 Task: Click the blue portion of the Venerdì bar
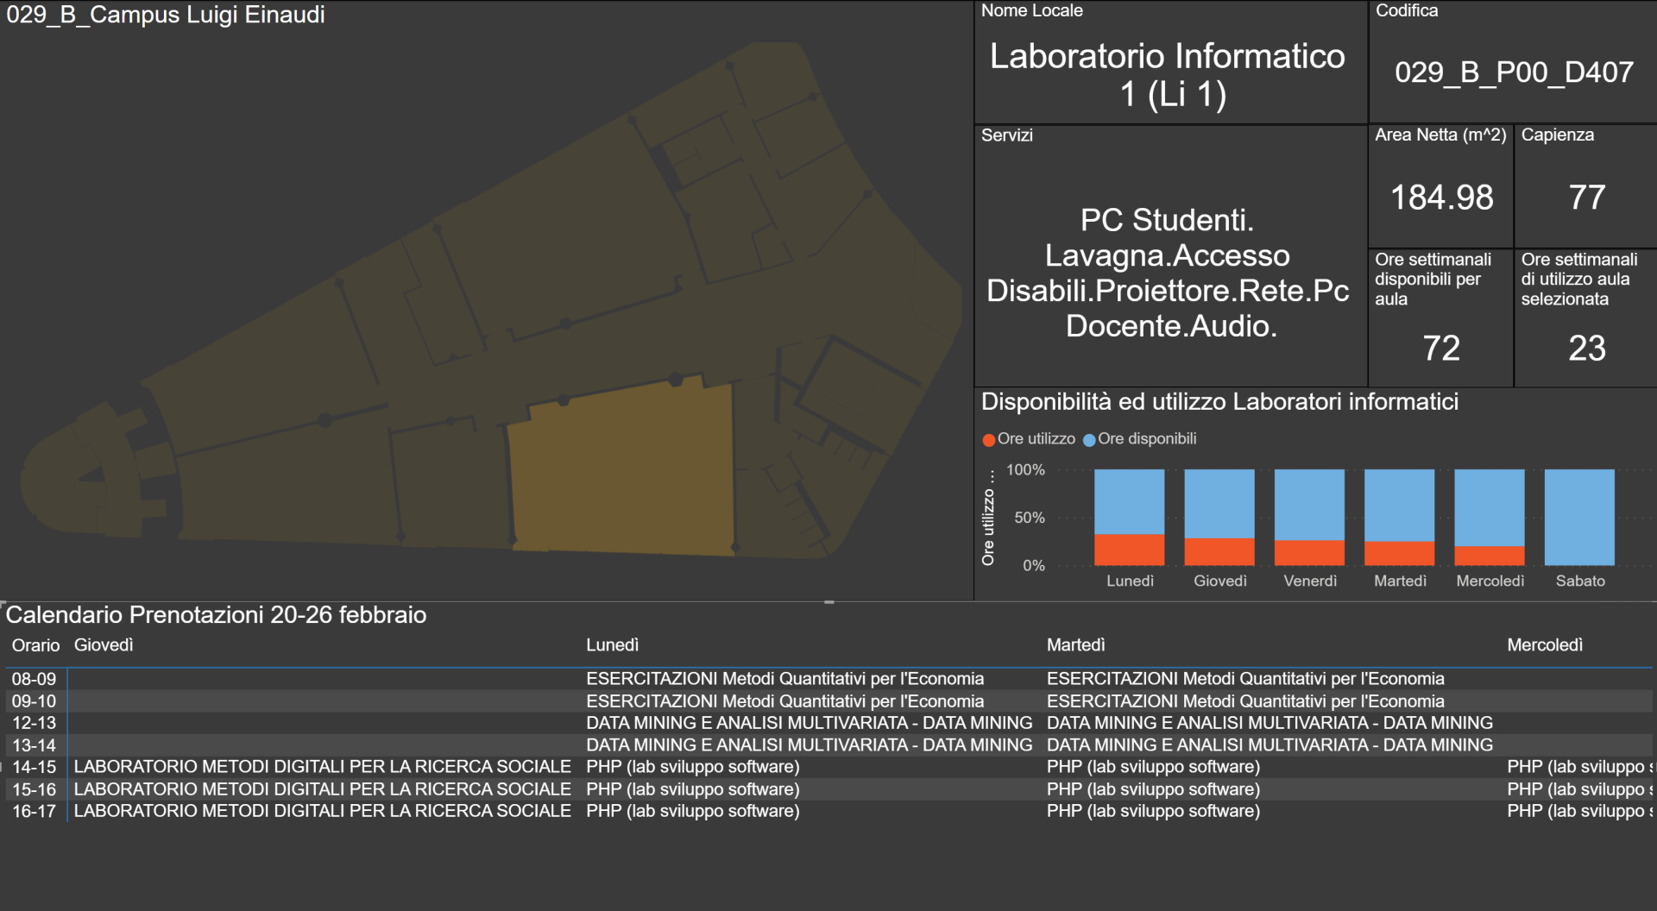(1309, 504)
